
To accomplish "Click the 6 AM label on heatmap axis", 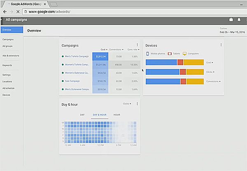I will click(83, 145).
